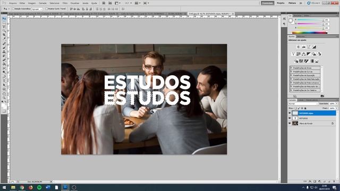
Task: Open Spotify from the taskbar
Action: [39, 187]
